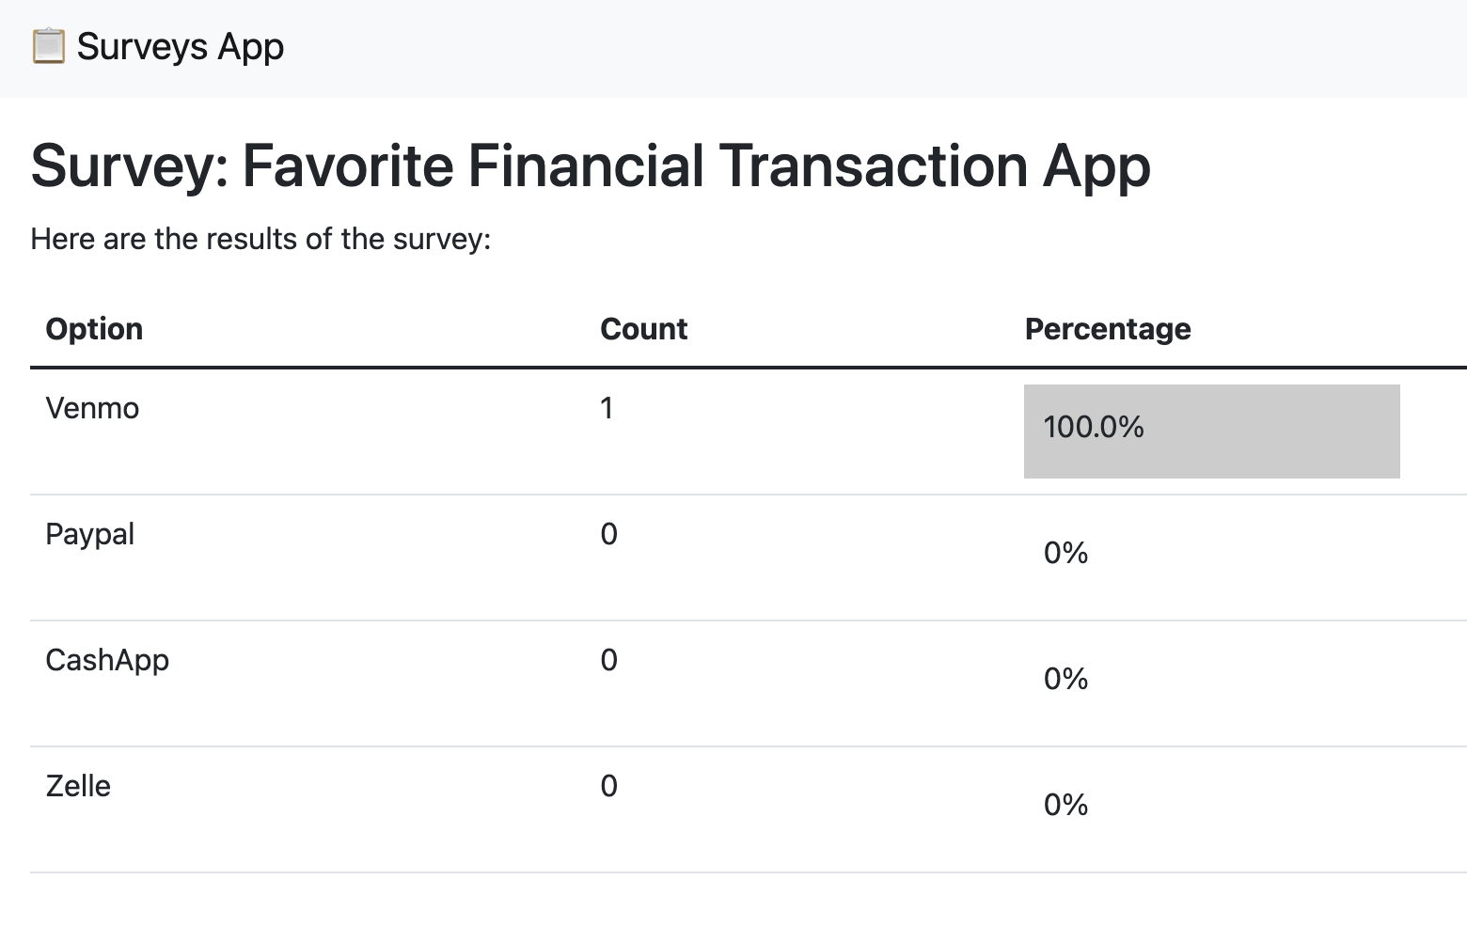Open the Surveys App home link

click(155, 45)
